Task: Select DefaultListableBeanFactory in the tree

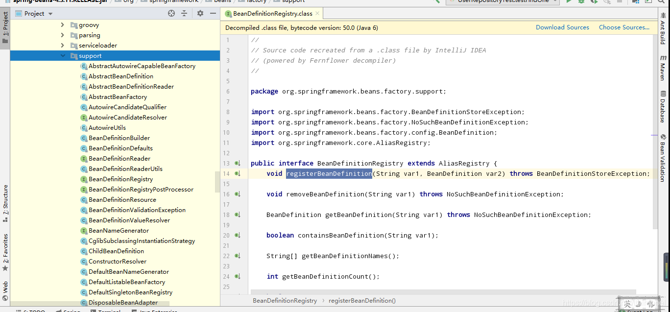Action: click(x=127, y=282)
